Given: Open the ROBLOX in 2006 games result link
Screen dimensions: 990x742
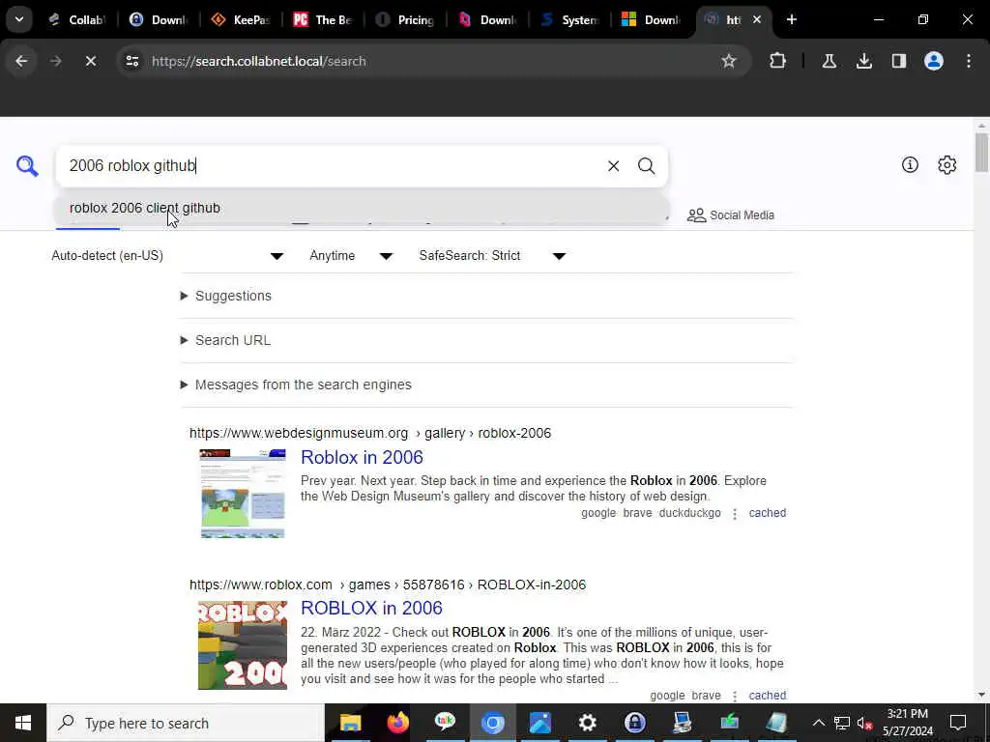Looking at the screenshot, I should (371, 609).
